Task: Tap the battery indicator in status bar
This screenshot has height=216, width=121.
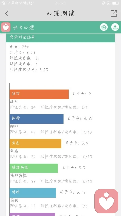Action: [x=115, y=3]
